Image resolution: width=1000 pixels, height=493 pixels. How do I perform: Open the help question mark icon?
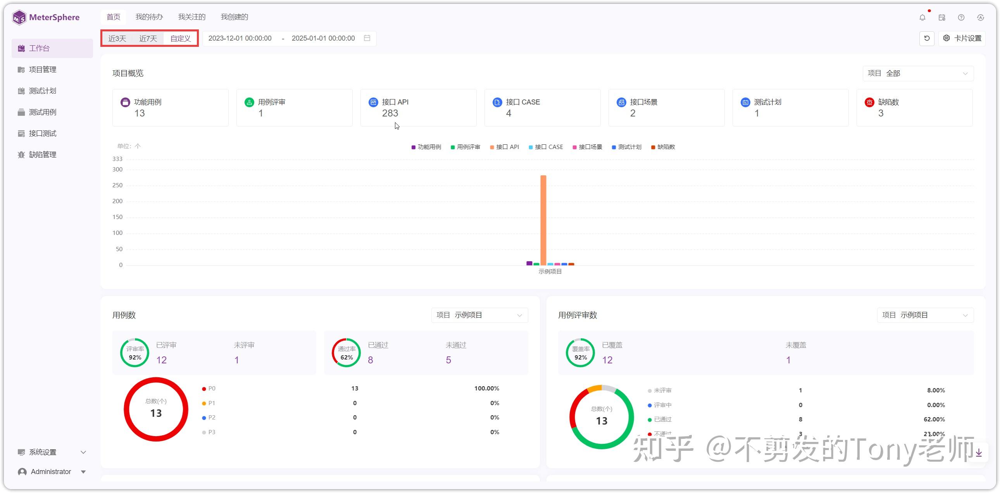pos(961,17)
